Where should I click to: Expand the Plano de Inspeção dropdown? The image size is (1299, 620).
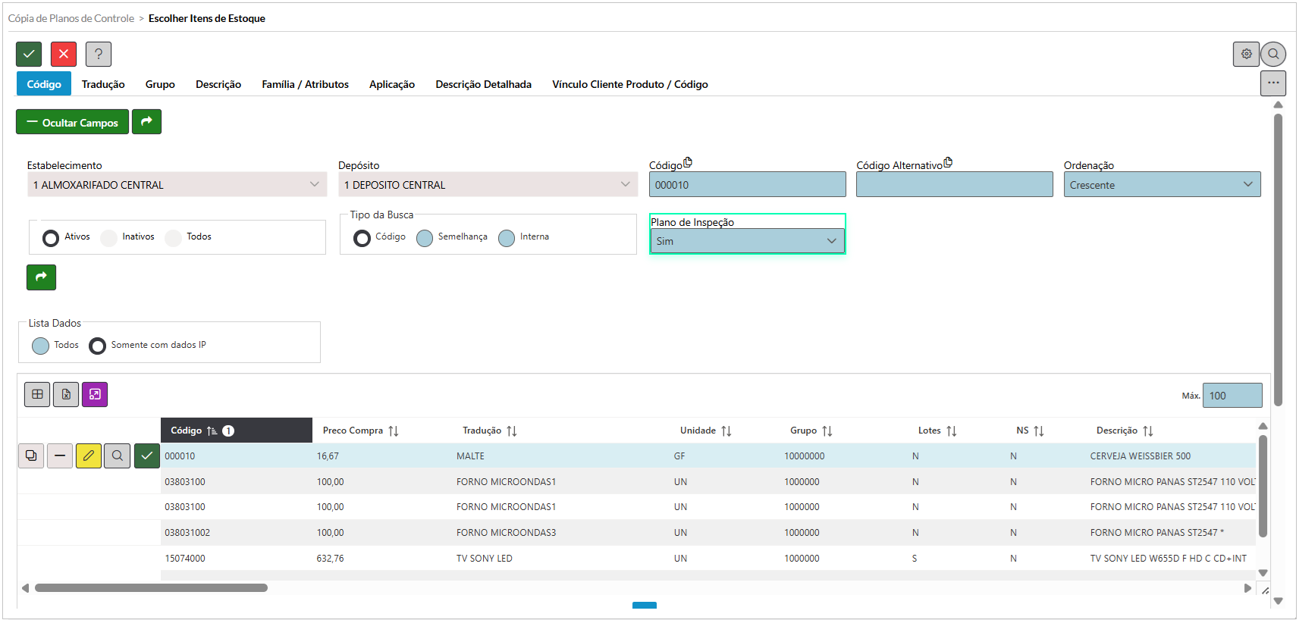747,241
